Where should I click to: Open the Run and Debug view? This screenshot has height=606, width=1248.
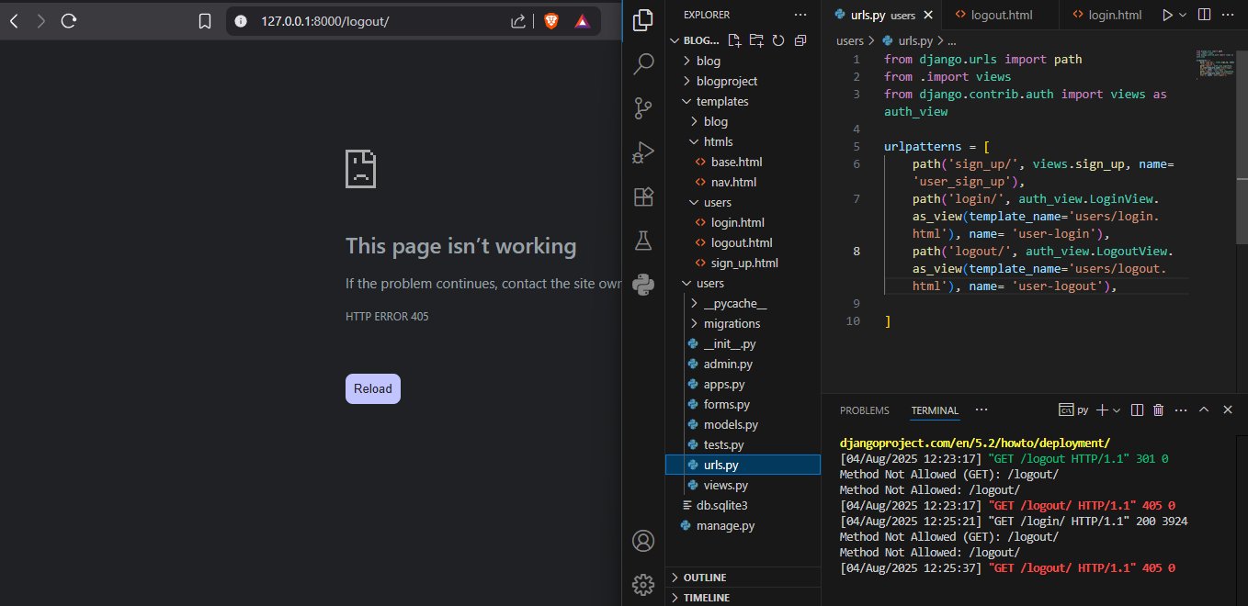(x=644, y=152)
